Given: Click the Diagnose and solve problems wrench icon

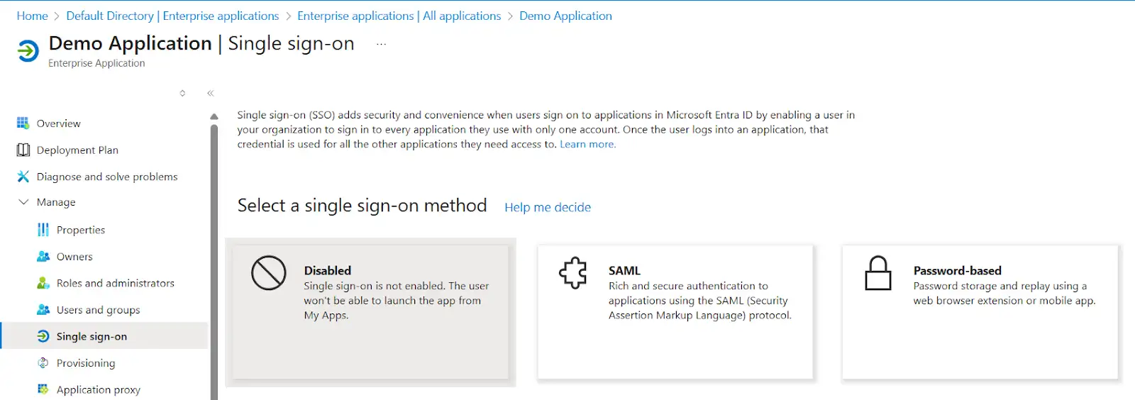Looking at the screenshot, I should (23, 177).
